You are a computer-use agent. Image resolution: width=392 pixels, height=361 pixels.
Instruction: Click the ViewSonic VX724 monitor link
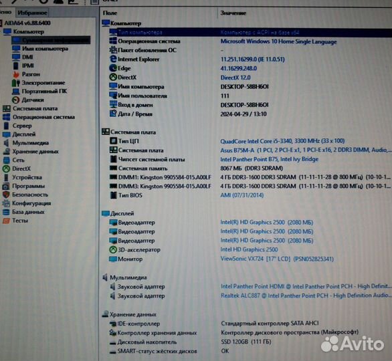click(x=277, y=259)
